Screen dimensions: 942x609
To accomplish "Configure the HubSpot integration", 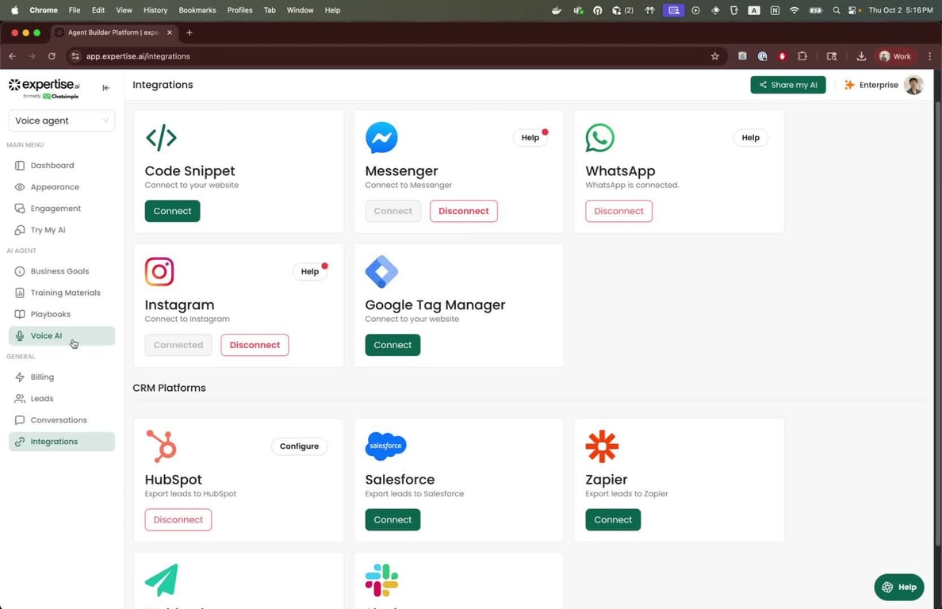I will 299,446.
